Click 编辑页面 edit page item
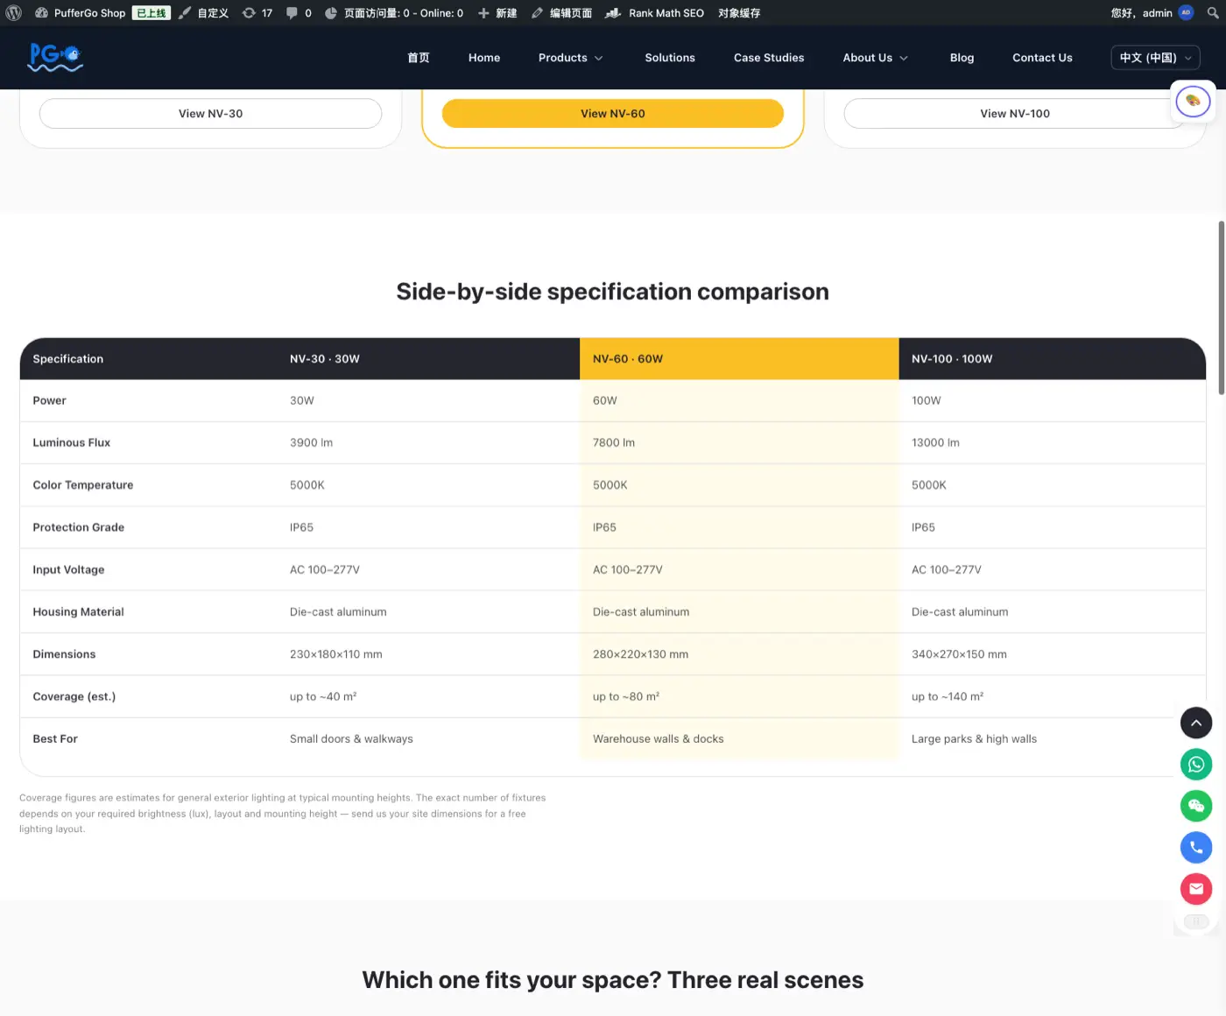 point(561,13)
